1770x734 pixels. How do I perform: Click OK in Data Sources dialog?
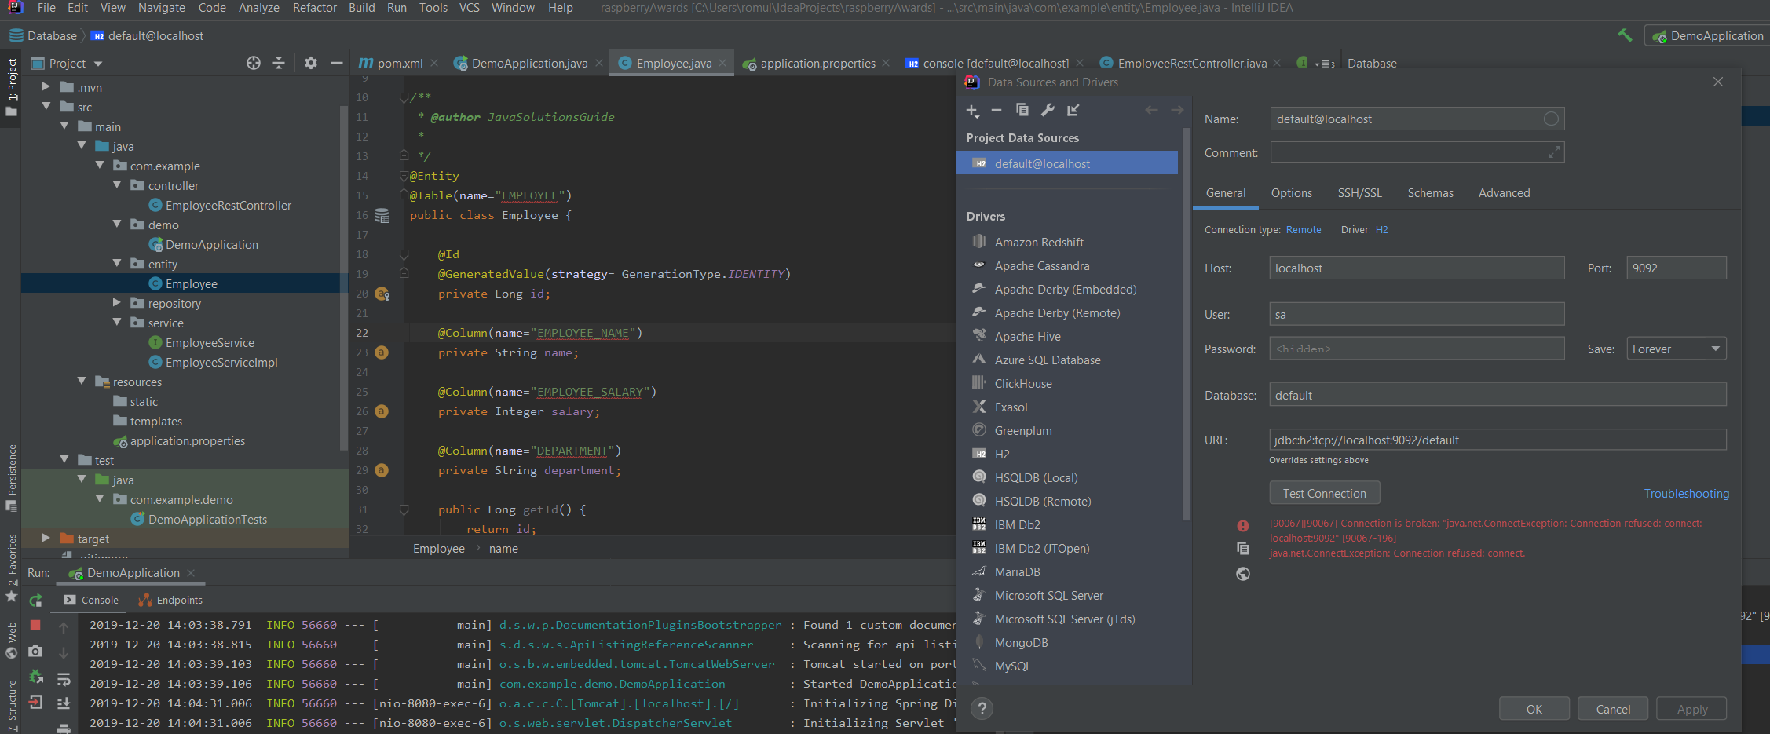point(1534,709)
